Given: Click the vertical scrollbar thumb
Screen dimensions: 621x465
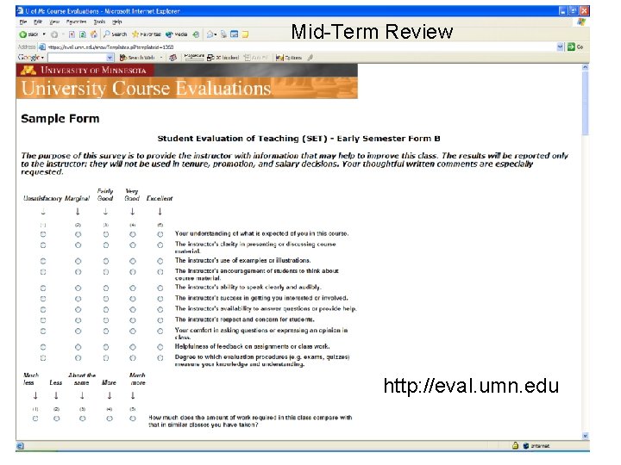Looking at the screenshot, I should point(586,103).
